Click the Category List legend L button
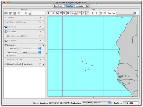This screenshot has height=107, width=143. point(19,52)
